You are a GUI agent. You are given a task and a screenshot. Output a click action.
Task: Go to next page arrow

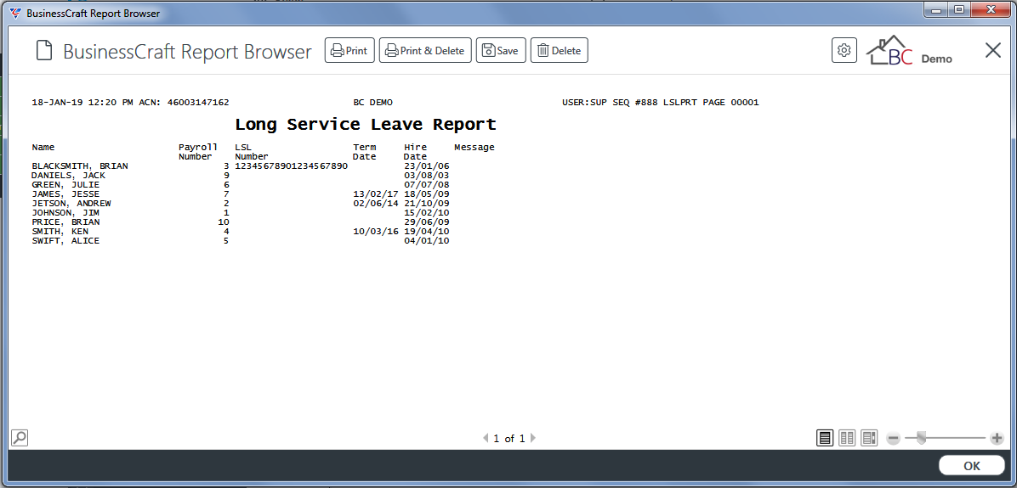tap(533, 438)
